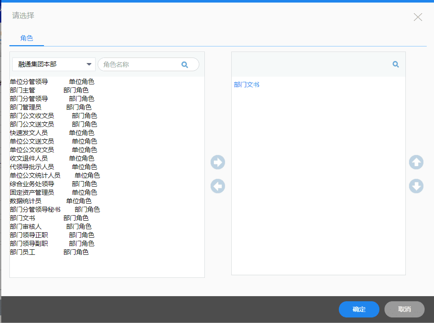The width and height of the screenshot is (434, 323).
Task: Move the selected role up with the up arrow
Action: [x=416, y=162]
